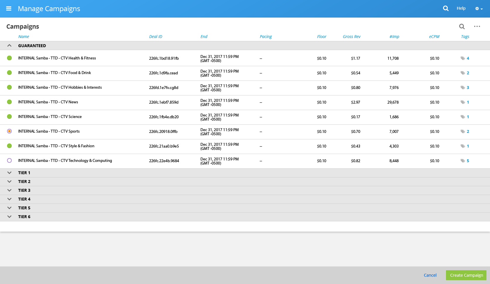Click the tag icon for CTV Health & Fitness

(463, 58)
